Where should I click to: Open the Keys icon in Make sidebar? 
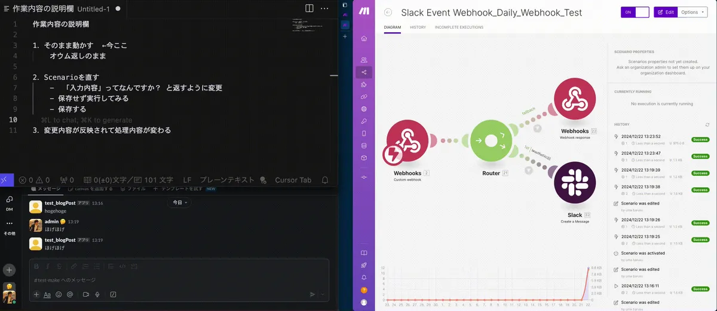click(x=364, y=121)
